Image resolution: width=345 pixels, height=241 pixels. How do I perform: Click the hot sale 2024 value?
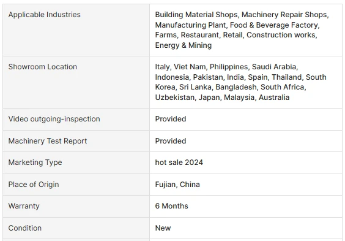point(179,163)
